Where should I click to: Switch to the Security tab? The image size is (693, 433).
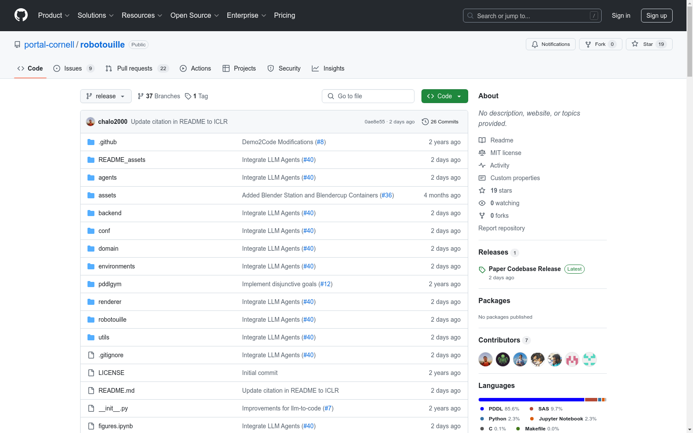coord(284,68)
